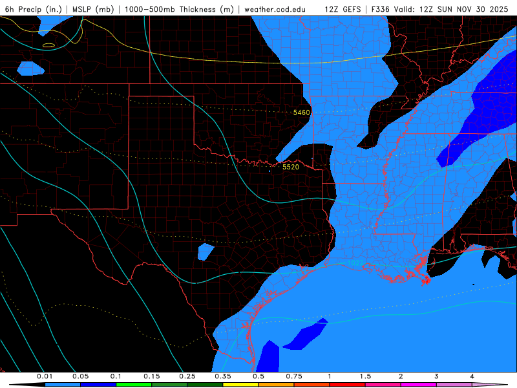Image resolution: width=517 pixels, height=388 pixels.
Task: Pick the light blue 0.01 legend swatch
Action: click(63, 385)
